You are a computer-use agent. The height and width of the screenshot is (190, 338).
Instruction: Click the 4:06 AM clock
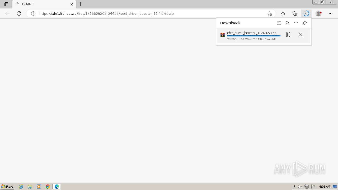(325, 187)
